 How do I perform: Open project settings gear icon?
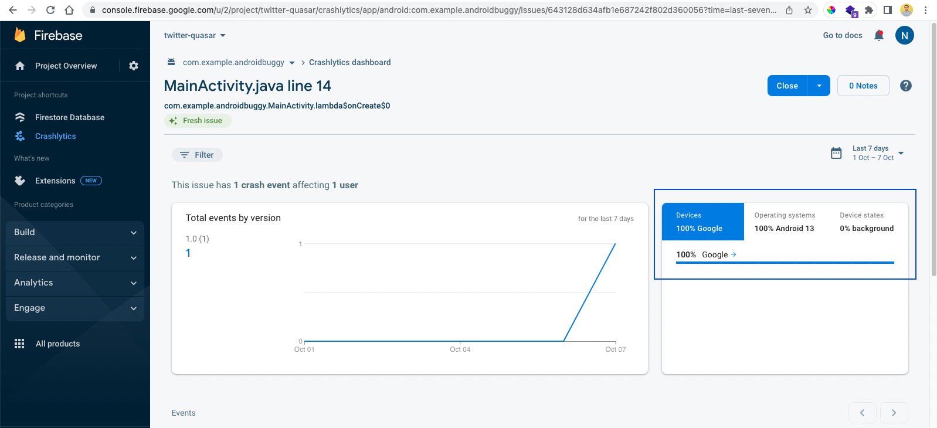pos(134,66)
